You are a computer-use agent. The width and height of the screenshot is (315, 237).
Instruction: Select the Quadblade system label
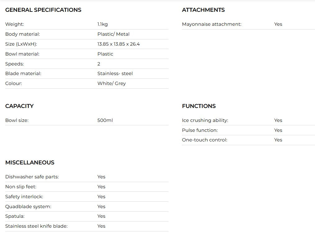(28, 207)
